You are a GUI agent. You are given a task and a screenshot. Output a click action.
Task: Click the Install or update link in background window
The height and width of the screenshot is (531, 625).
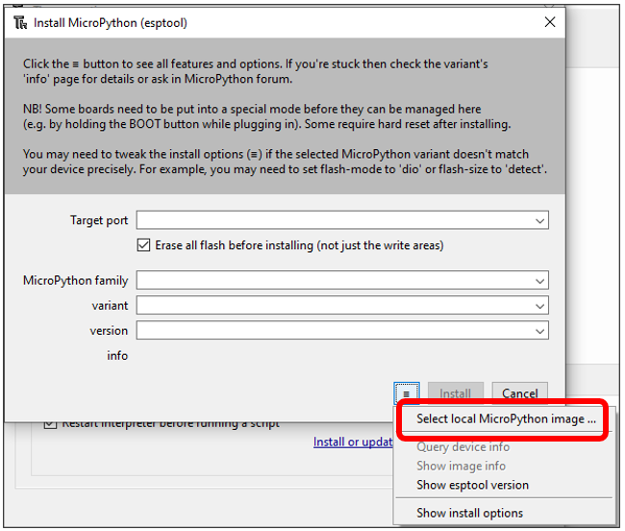(x=353, y=442)
